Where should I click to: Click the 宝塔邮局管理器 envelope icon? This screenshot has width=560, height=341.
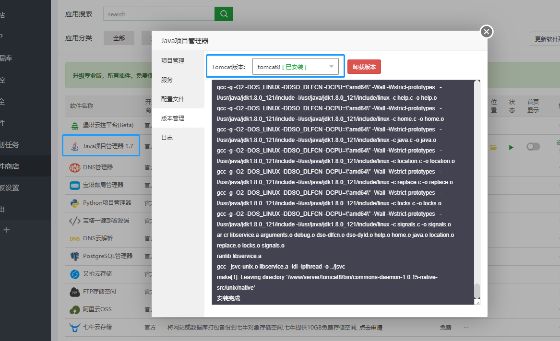pos(74,185)
